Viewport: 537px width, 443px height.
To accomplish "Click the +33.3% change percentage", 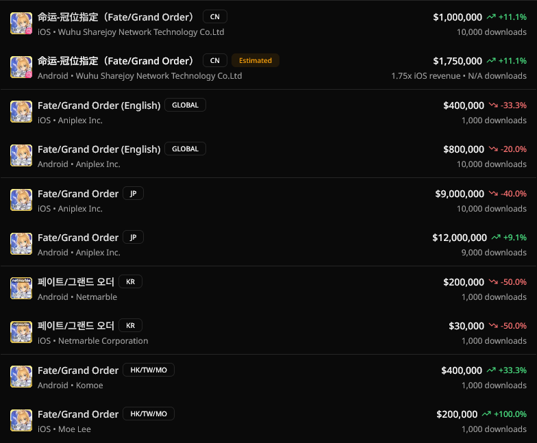I will click(512, 370).
